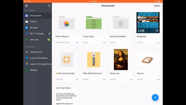Open more options for Photo Albums
The image size is (186, 105).
[x=77, y=43]
